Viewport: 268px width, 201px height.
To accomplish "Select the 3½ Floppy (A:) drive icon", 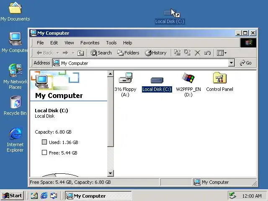I will tap(126, 78).
